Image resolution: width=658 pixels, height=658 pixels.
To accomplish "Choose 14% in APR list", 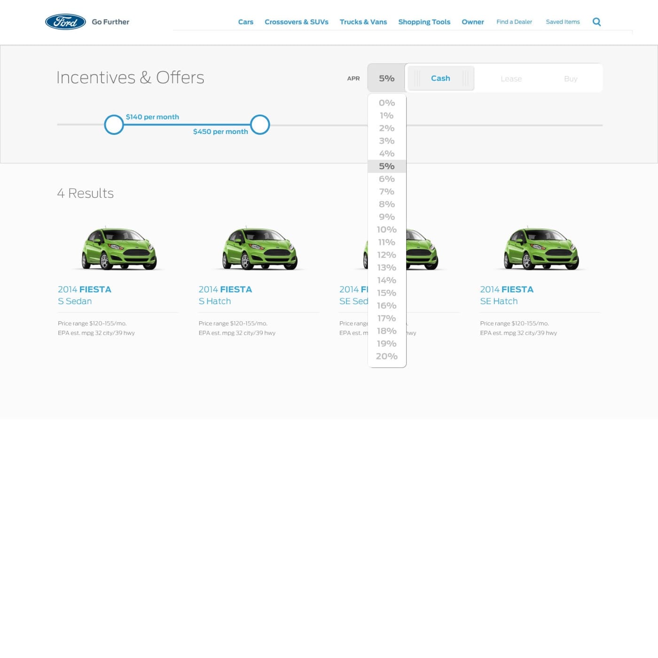I will (387, 280).
